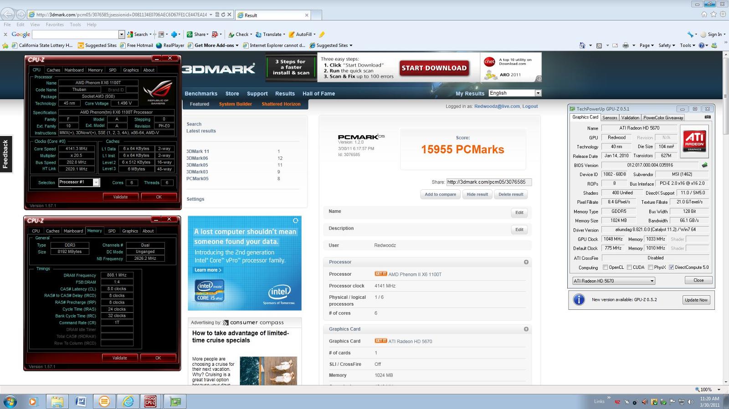This screenshot has width=729, height=409.
Task: Switch to the SPD tab in top CPU-Z window
Action: point(113,70)
